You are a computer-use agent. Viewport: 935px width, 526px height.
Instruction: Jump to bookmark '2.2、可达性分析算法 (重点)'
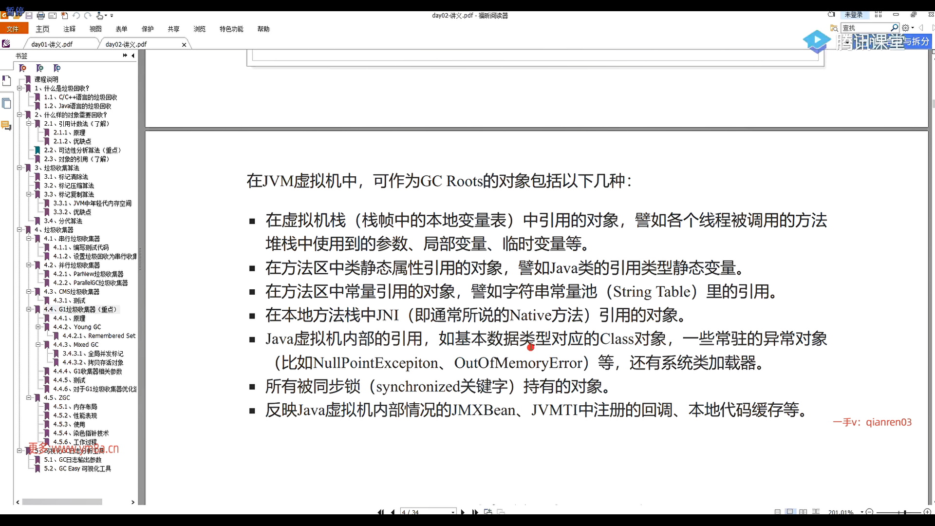point(82,150)
